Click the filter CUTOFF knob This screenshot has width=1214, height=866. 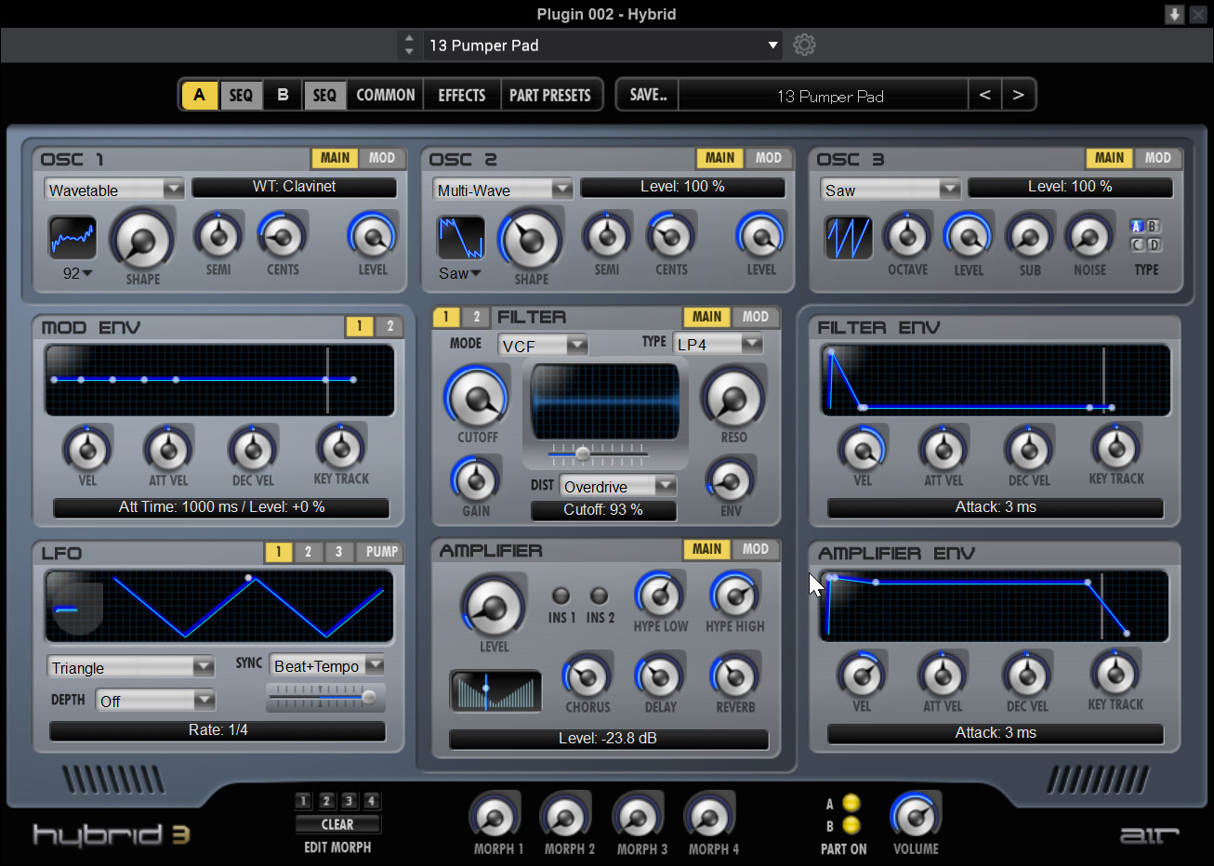477,397
